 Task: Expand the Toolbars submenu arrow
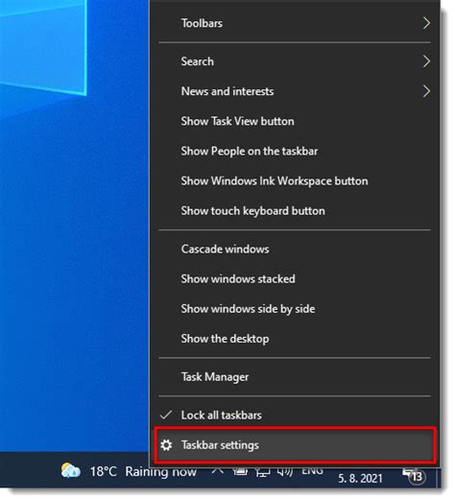click(x=426, y=23)
